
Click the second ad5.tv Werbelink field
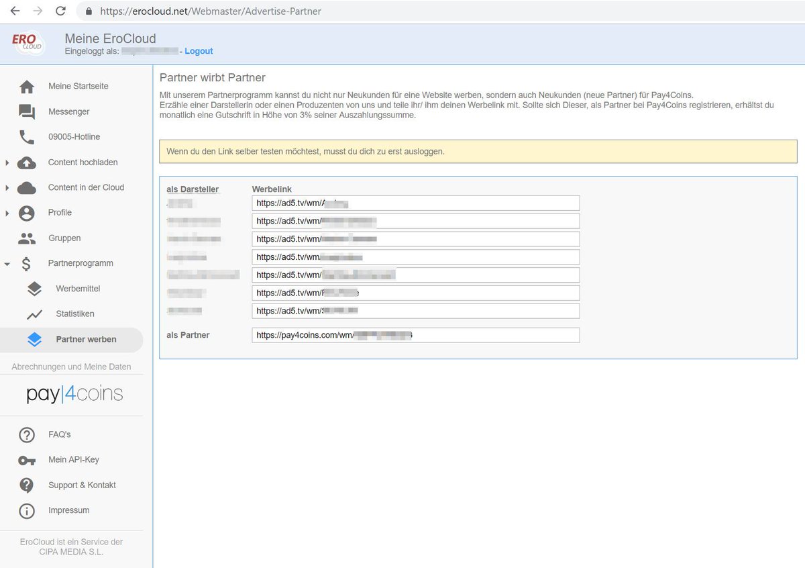pos(416,221)
